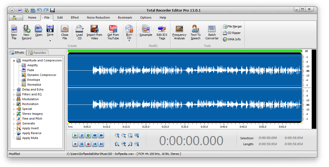Click the zoom out magnifier
This screenshot has height=167, width=329.
[124, 135]
